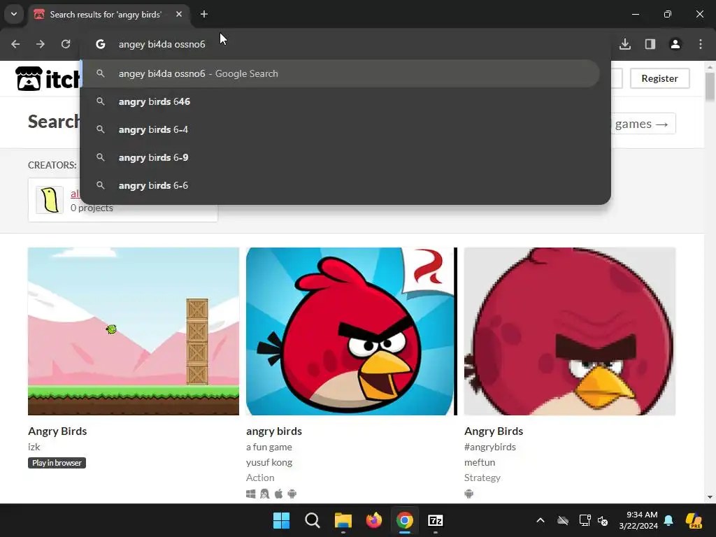Click the Google 'G' icon in address bar
Viewport: 716px width, 537px height.
pos(101,44)
